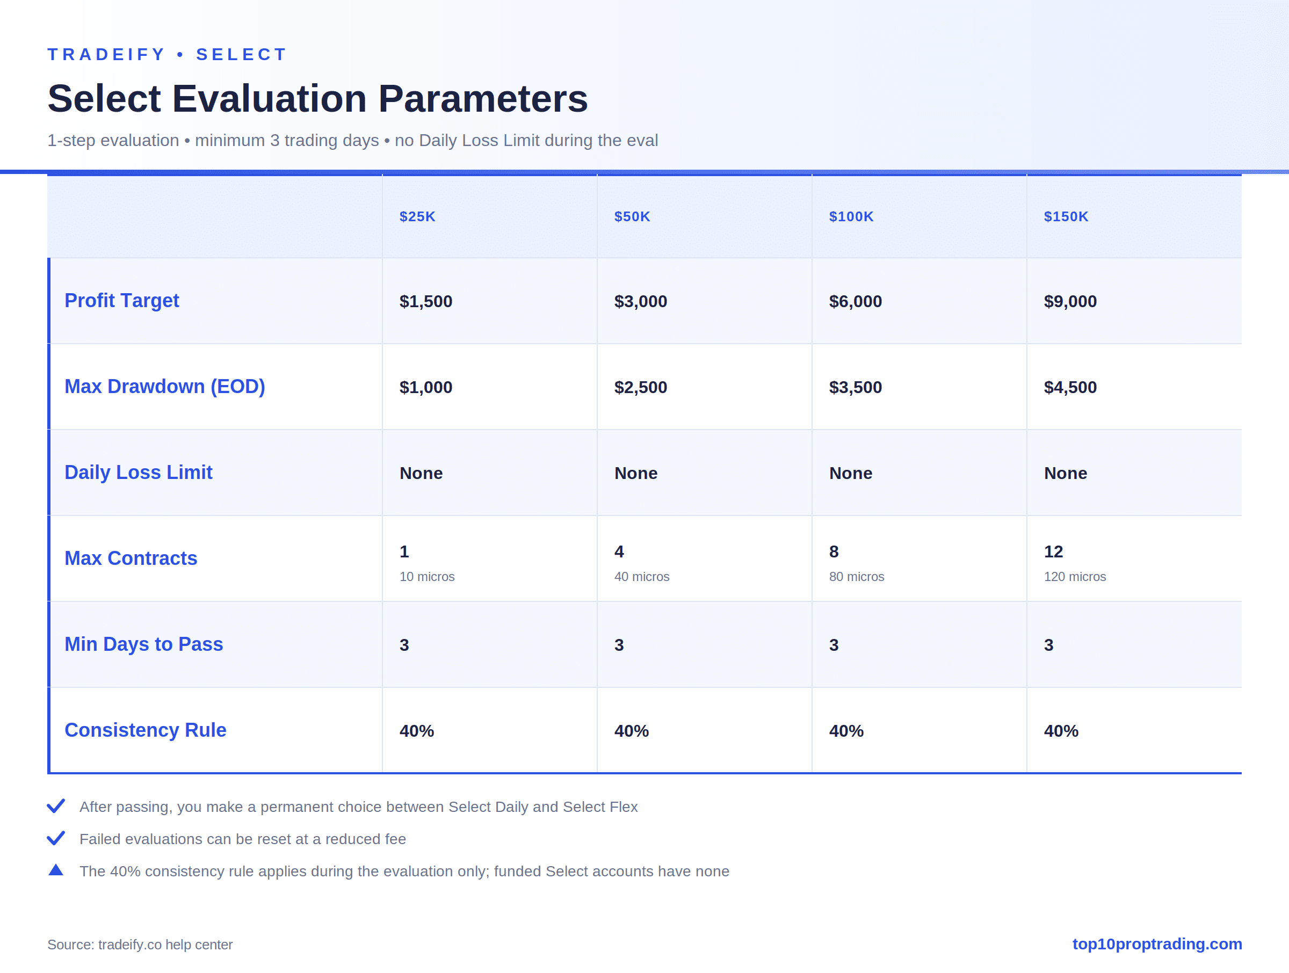Click the "Max Drawdown (EOD)" row label
The image size is (1289, 973).
click(x=165, y=387)
